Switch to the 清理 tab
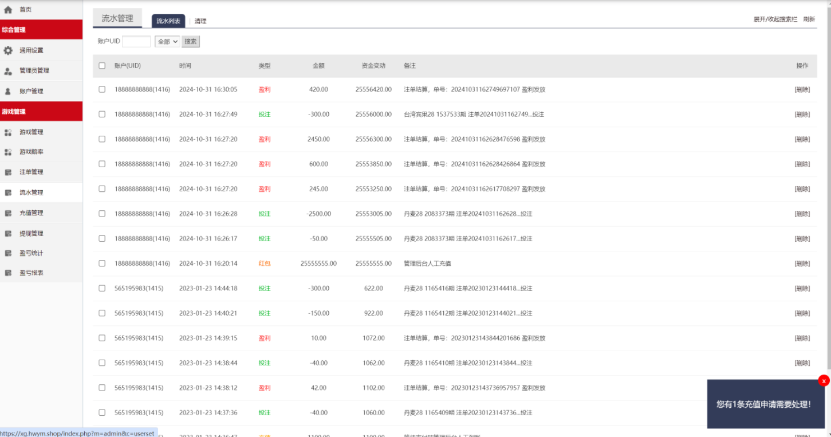Image resolution: width=831 pixels, height=437 pixels. (200, 21)
